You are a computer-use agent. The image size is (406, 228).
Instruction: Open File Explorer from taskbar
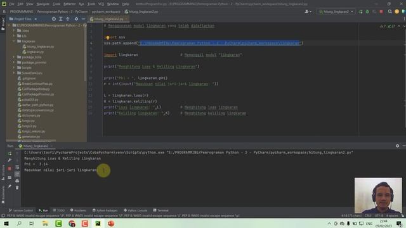(45, 224)
